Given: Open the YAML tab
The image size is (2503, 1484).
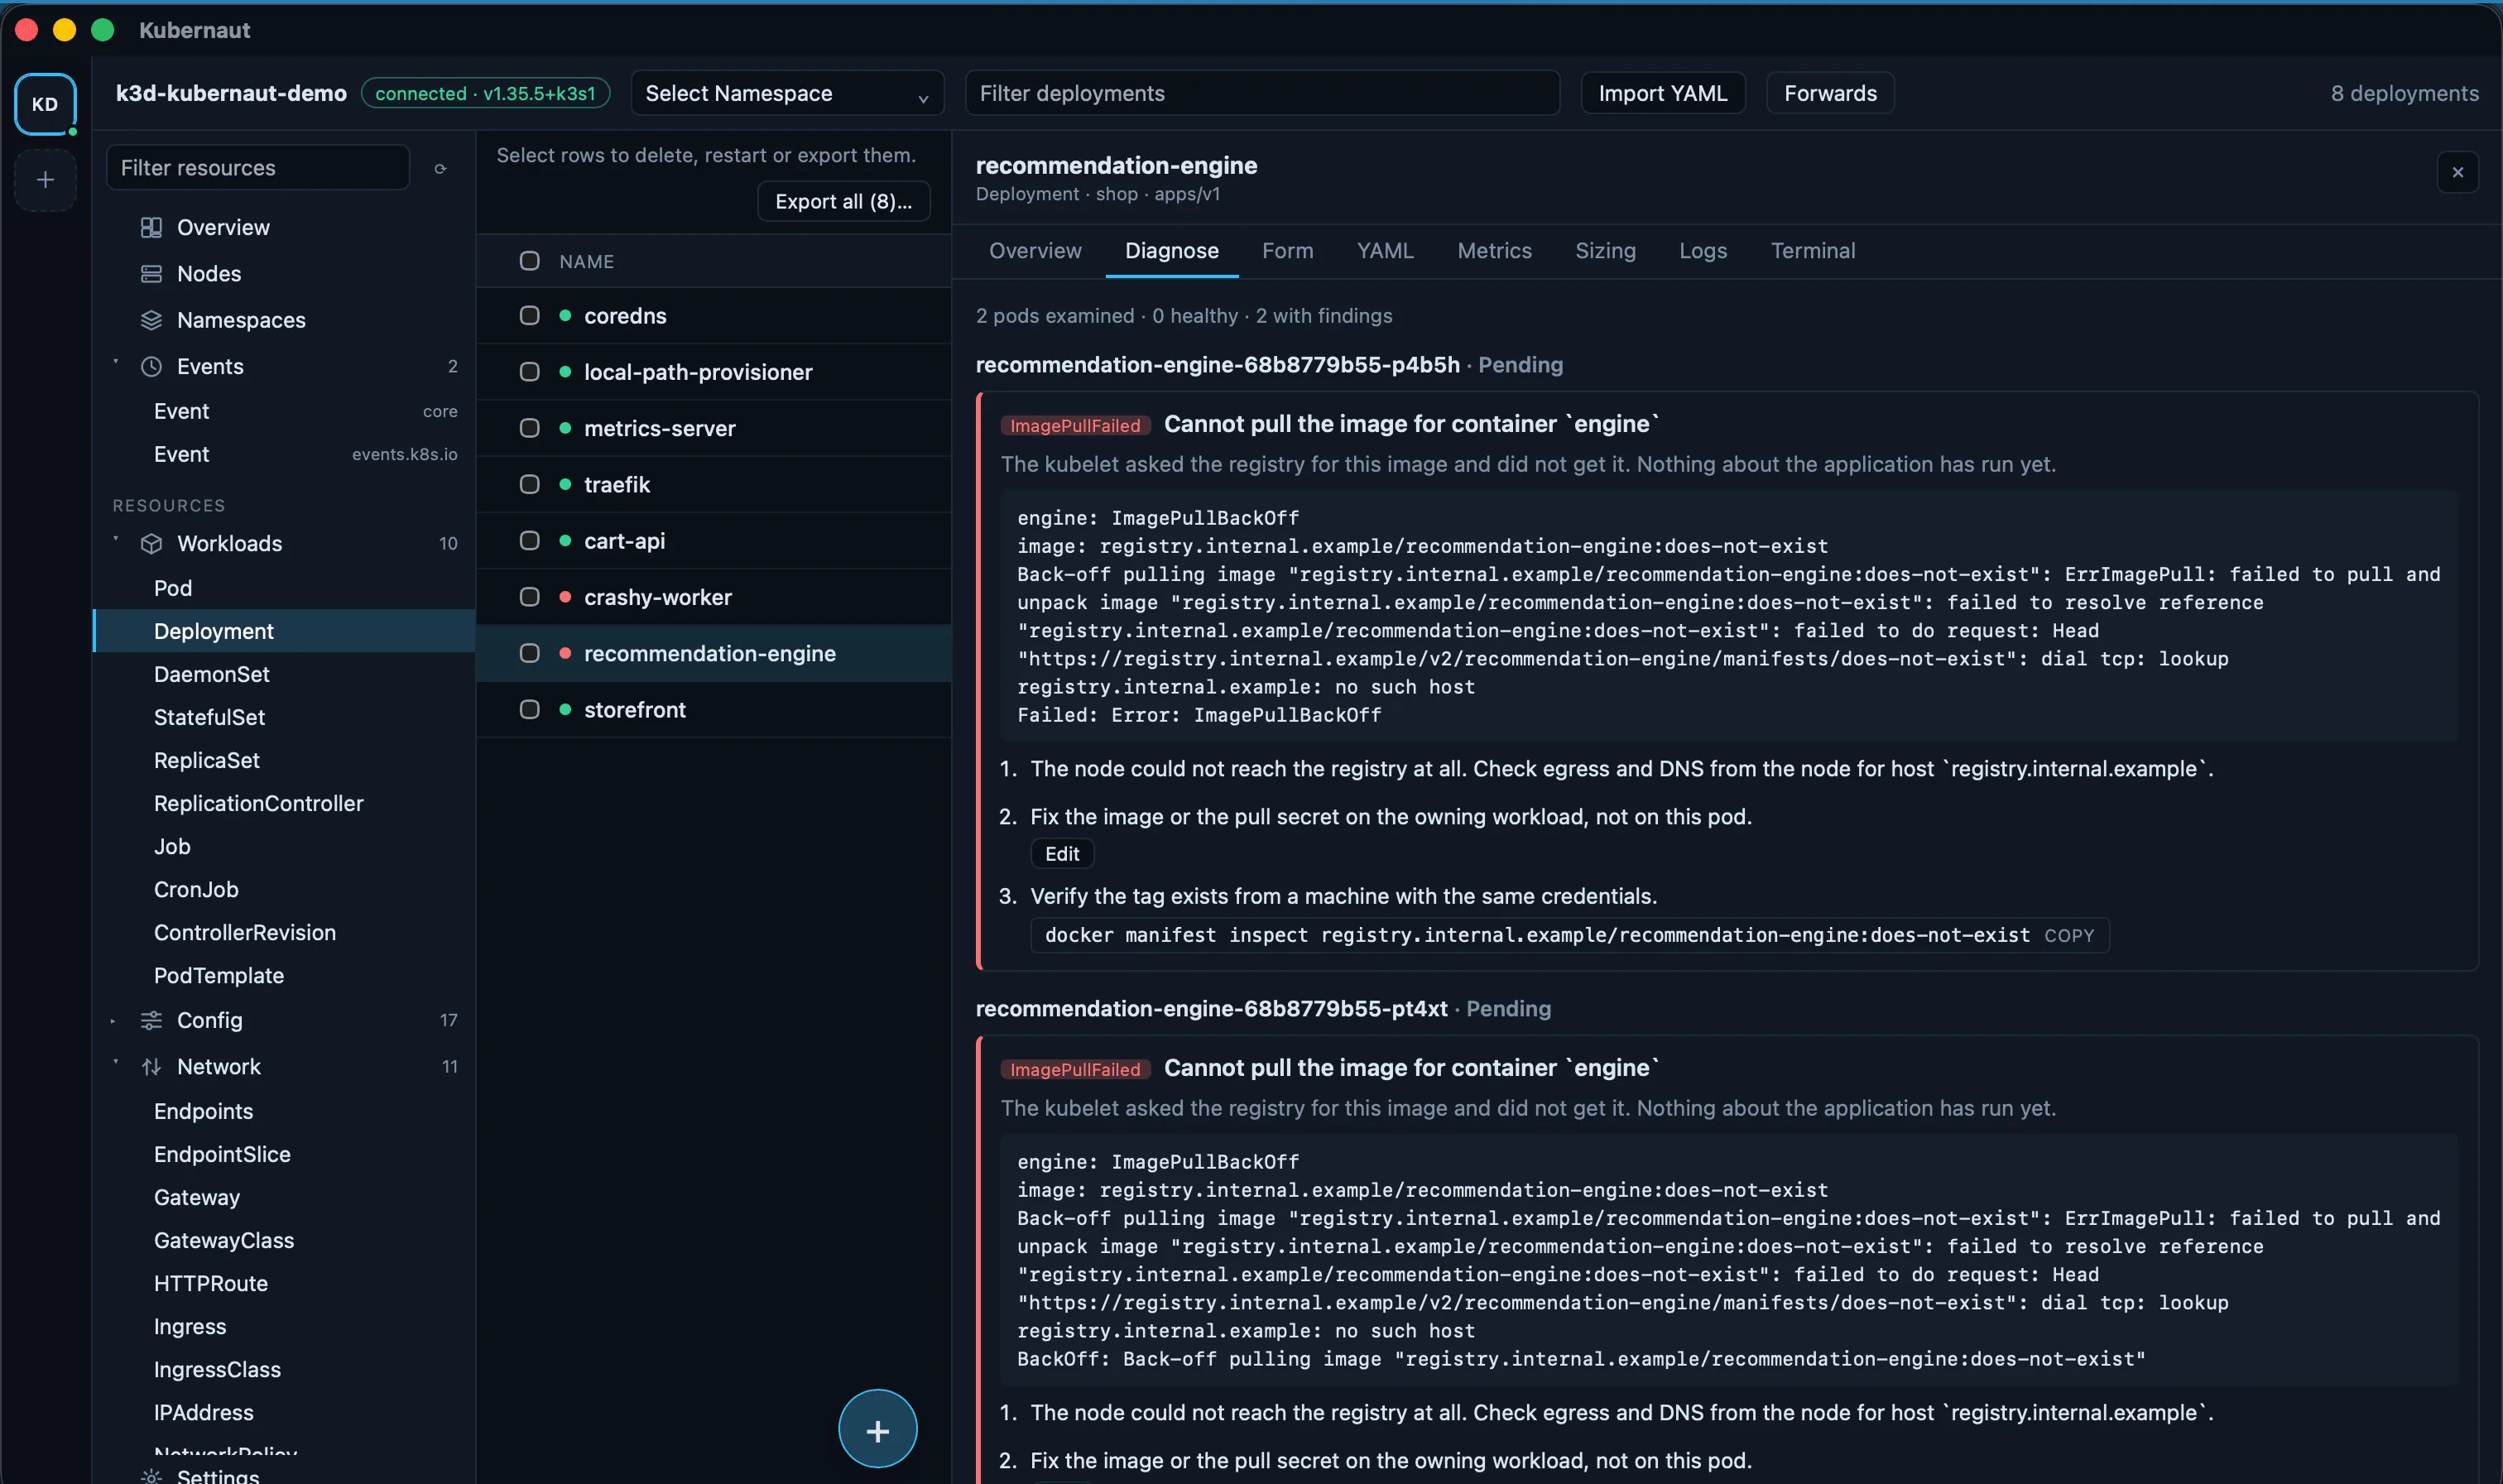Looking at the screenshot, I should [1385, 251].
